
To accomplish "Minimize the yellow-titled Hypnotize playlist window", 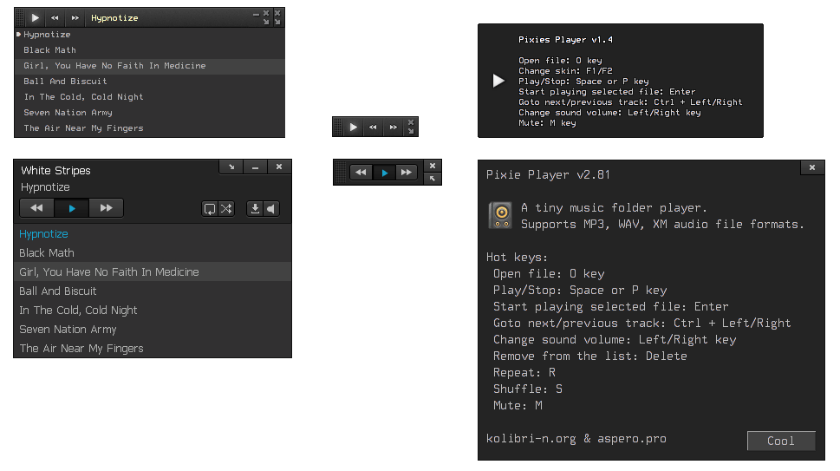I will pos(256,14).
